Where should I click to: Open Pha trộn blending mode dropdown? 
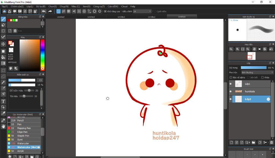tap(257, 72)
